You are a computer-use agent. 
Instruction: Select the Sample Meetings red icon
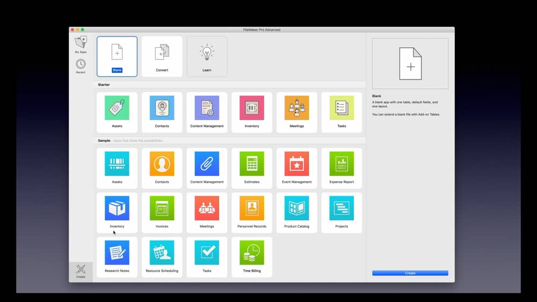coord(207,208)
